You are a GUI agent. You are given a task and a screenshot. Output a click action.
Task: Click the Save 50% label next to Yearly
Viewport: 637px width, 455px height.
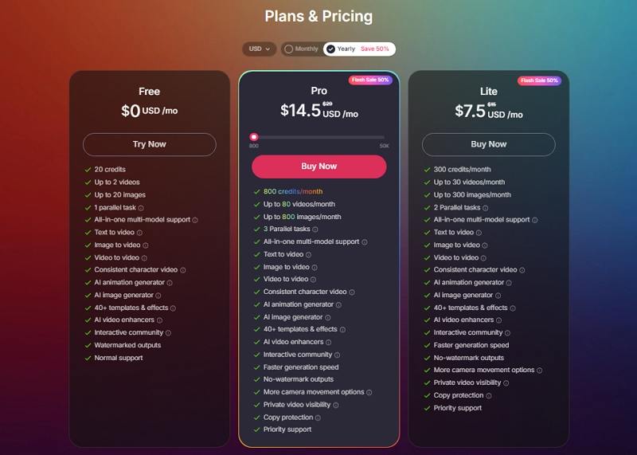pyautogui.click(x=374, y=49)
